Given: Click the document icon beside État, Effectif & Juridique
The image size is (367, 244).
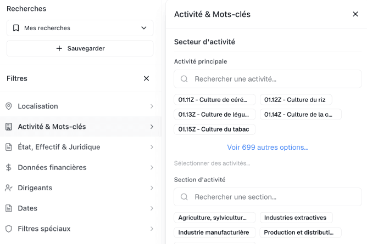Looking at the screenshot, I should 9,147.
